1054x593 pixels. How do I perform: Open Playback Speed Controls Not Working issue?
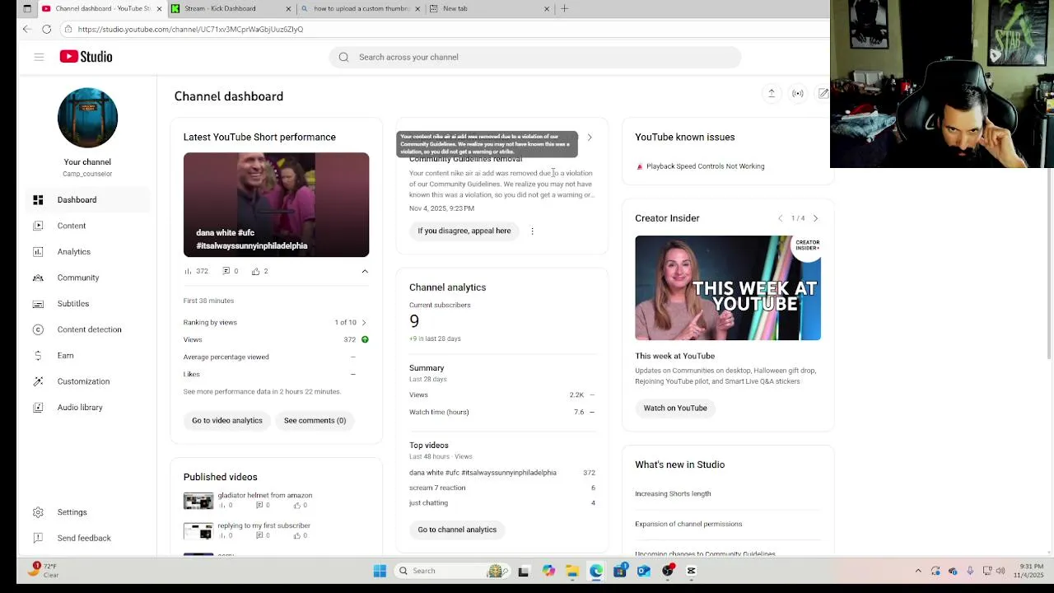pyautogui.click(x=705, y=166)
